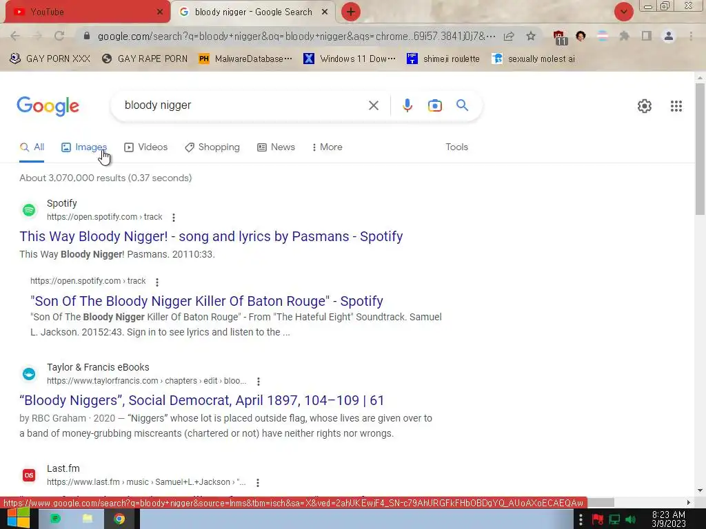Open File Explorer from the taskbar
Image resolution: width=706 pixels, height=529 pixels.
tap(88, 519)
